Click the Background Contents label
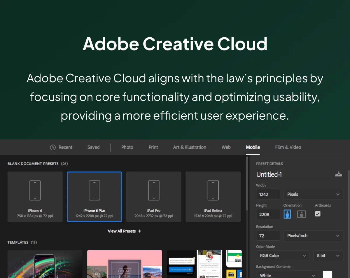The height and width of the screenshot is (278, 350). (x=273, y=267)
